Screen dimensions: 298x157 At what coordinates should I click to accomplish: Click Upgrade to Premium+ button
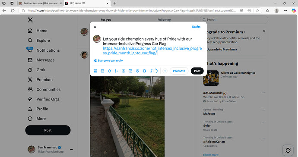[x=222, y=49]
